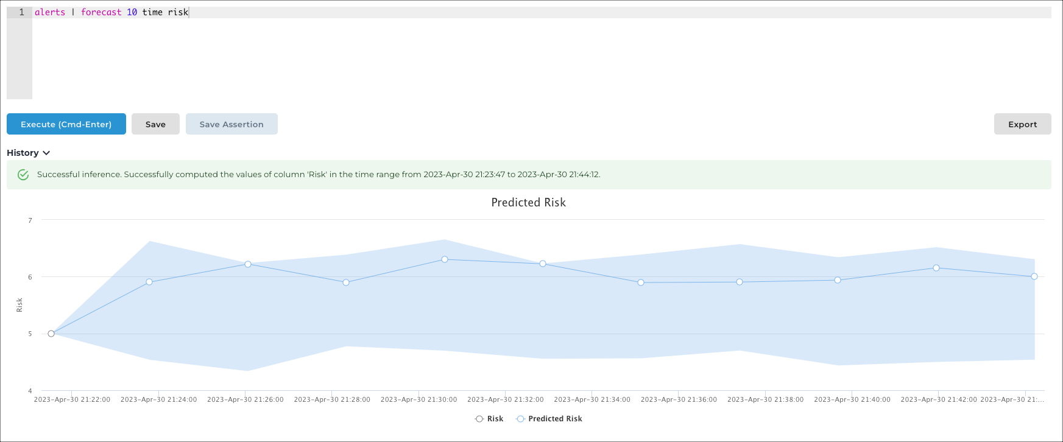The width and height of the screenshot is (1063, 442).
Task: Select the initial Risk data point at 5
Action: click(x=51, y=334)
